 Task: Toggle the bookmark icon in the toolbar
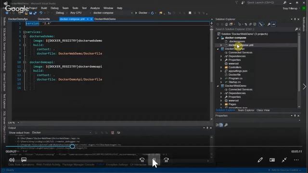[190, 13]
